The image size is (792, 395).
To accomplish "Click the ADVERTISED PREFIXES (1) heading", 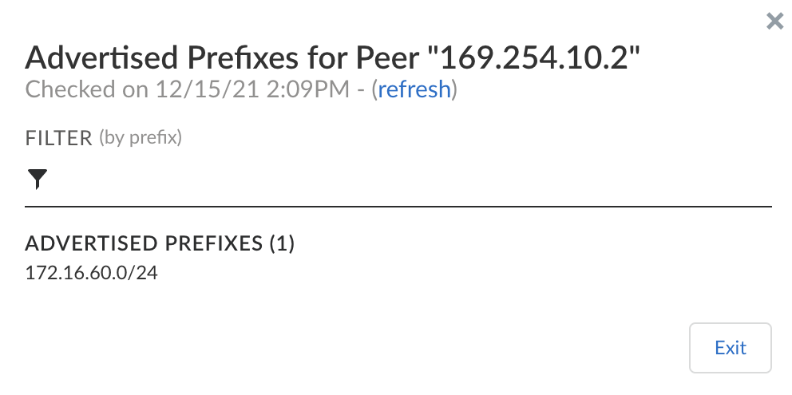I will (160, 243).
